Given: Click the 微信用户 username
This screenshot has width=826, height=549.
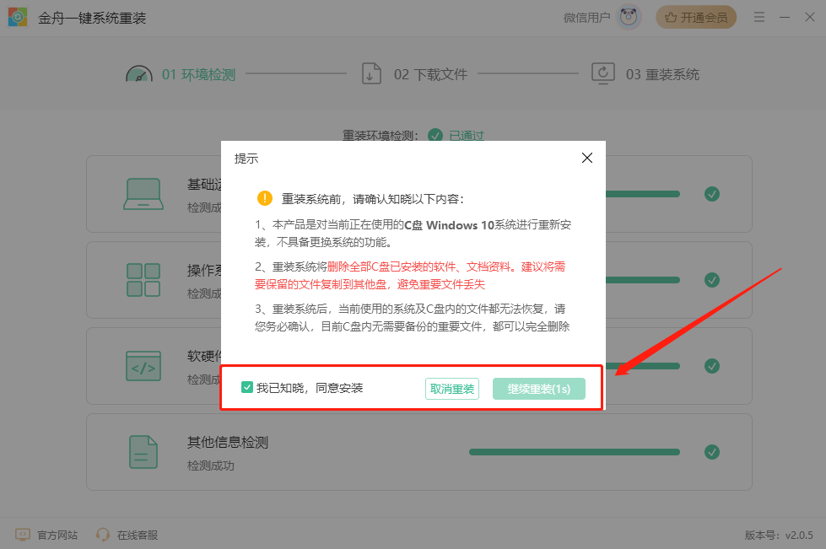Looking at the screenshot, I should tap(587, 18).
